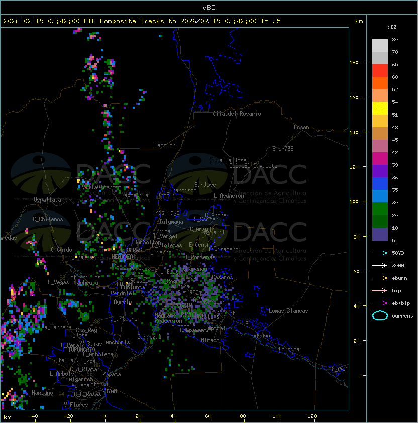Click the 'Ramblon' place label
The height and width of the screenshot is (423, 418).
point(165,145)
